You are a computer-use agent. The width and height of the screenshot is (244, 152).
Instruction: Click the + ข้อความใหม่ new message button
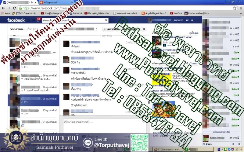point(112,29)
